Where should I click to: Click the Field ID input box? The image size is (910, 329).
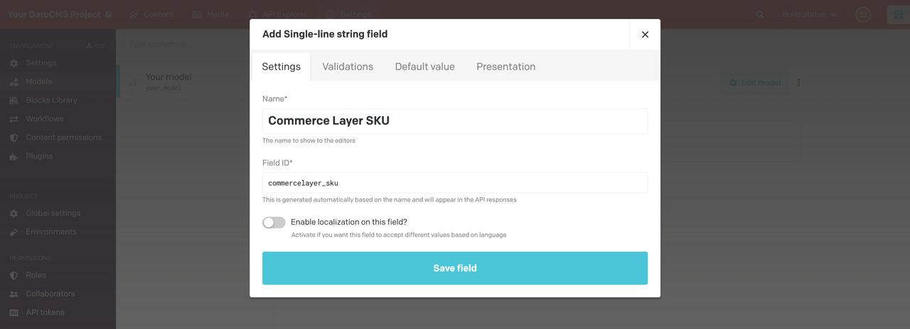[x=455, y=183]
